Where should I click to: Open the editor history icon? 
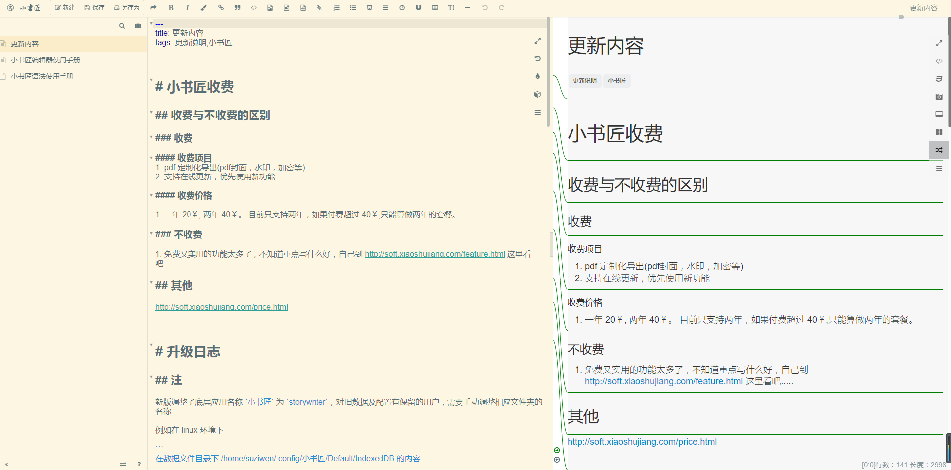tap(537, 59)
